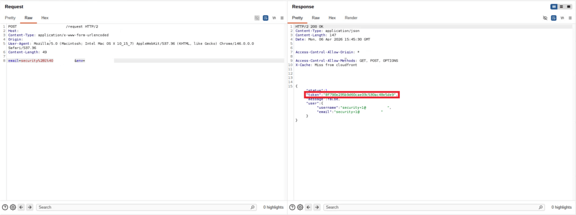Switch Request view to Hex tab
This screenshot has width=576, height=215.
click(45, 17)
